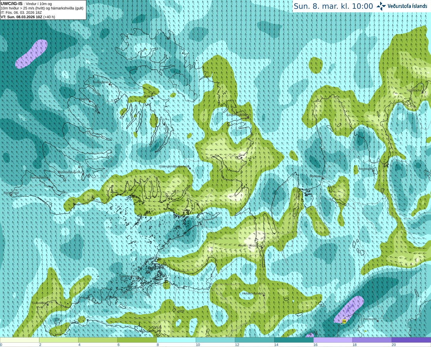Click the Stykkishólmur station label
The height and width of the screenshot is (347, 431).
coord(129,276)
